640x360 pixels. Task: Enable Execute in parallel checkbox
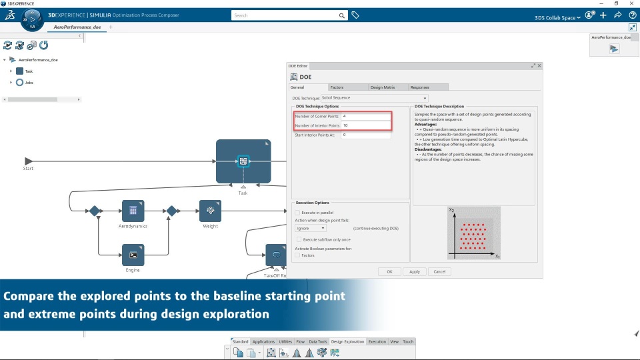click(x=297, y=213)
